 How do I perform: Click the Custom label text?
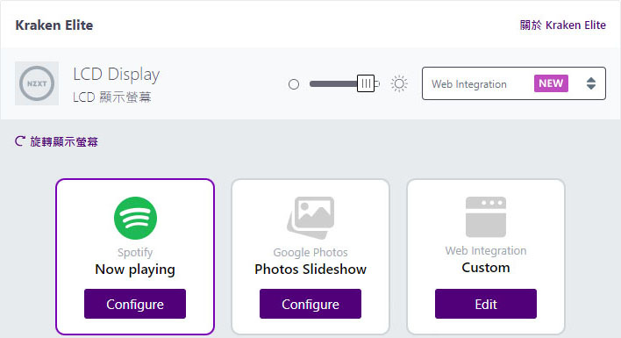click(x=486, y=268)
